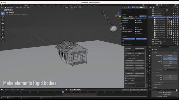Select the 3D Cursor tool

pyautogui.click(x=3, y=17)
